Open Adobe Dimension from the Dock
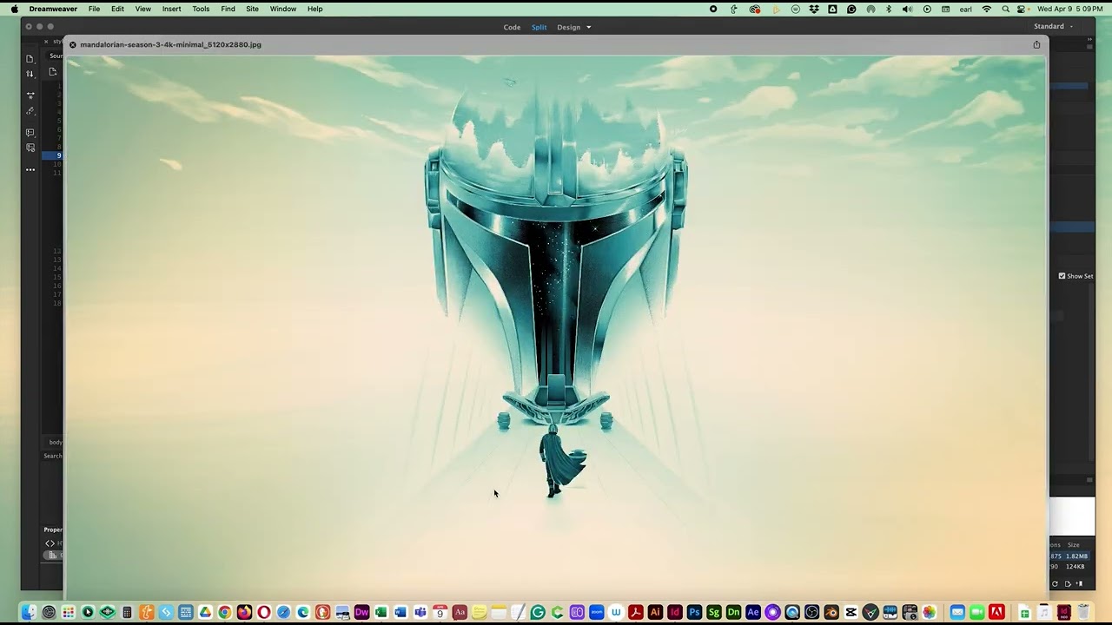Image resolution: width=1112 pixels, height=625 pixels. click(x=733, y=612)
